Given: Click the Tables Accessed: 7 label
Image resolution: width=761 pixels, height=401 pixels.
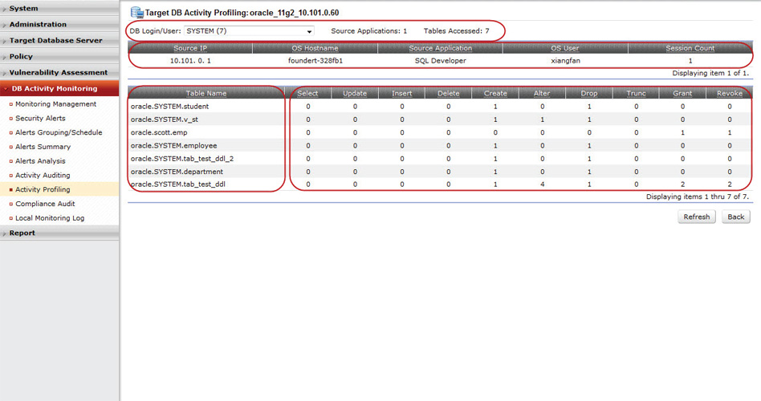Looking at the screenshot, I should pos(456,31).
